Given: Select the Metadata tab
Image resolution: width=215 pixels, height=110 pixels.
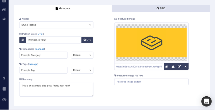Looking at the screenshot, I should (x=63, y=9).
